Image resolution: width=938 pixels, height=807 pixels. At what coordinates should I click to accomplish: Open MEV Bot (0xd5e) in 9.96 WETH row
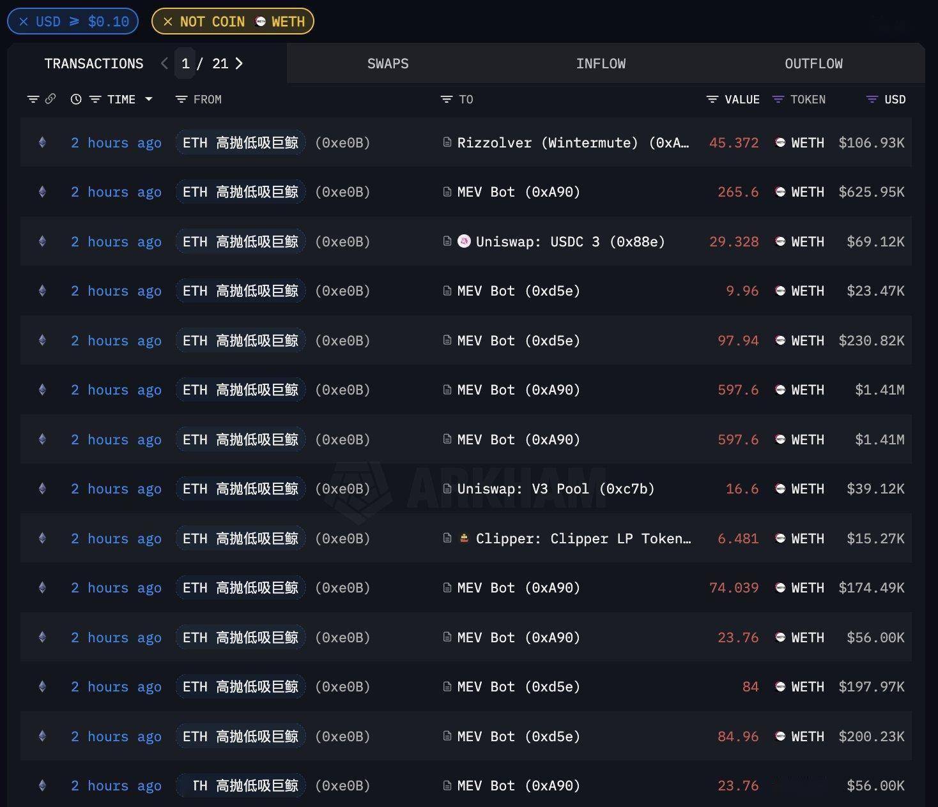[518, 290]
